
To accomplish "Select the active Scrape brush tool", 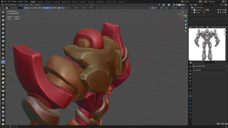I will [3, 62].
